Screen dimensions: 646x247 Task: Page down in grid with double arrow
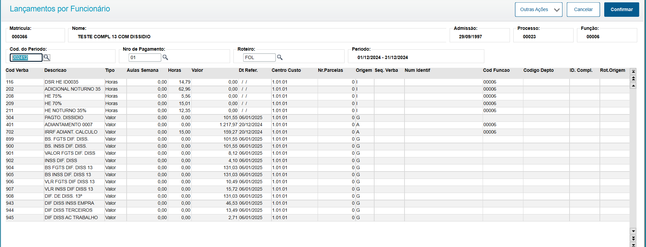[633, 238]
